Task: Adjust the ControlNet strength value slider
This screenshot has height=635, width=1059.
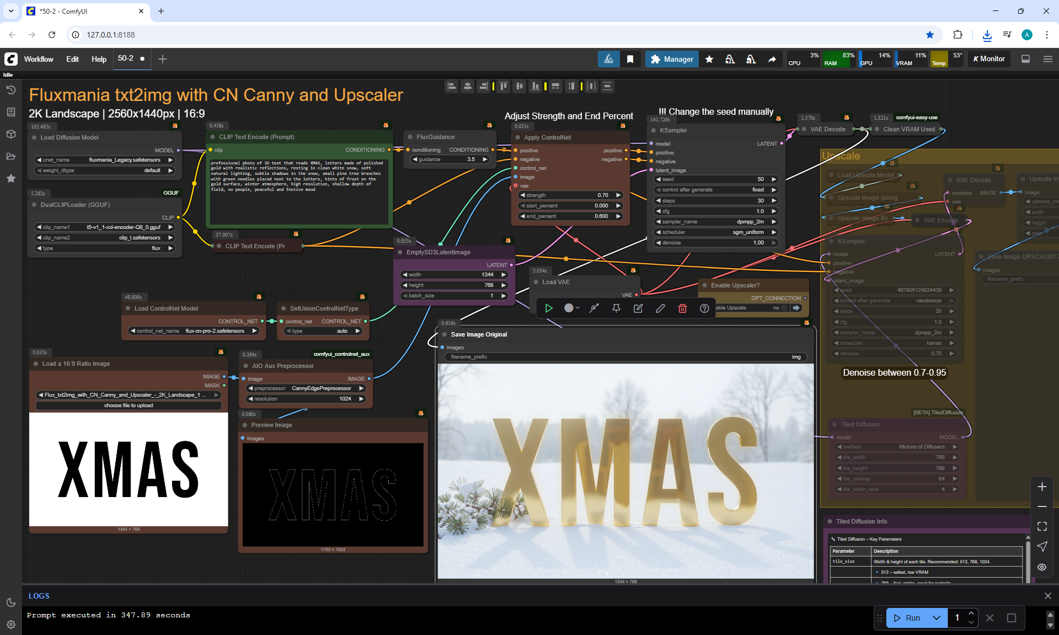Action: coord(570,195)
